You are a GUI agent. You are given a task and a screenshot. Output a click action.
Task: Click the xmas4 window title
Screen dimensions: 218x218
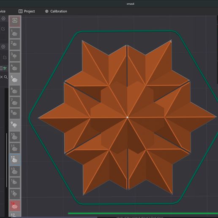click(x=130, y=4)
